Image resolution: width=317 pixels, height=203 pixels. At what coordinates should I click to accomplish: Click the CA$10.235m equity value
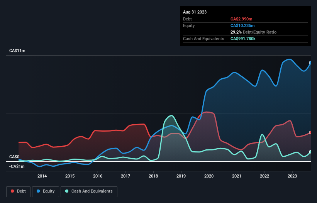pos(242,25)
